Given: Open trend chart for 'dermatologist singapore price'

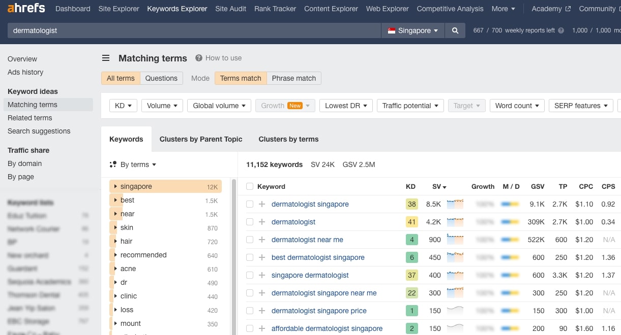Looking at the screenshot, I should pos(455,311).
